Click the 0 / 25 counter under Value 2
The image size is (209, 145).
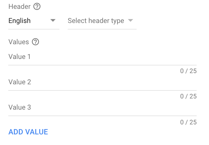188,96
